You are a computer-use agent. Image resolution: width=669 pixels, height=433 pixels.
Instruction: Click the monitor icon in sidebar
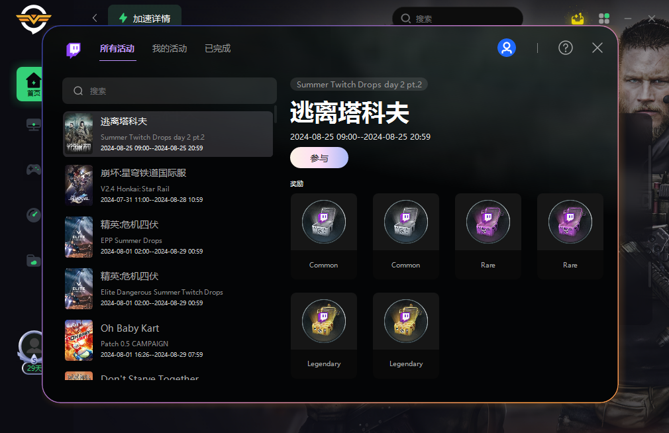(34, 124)
